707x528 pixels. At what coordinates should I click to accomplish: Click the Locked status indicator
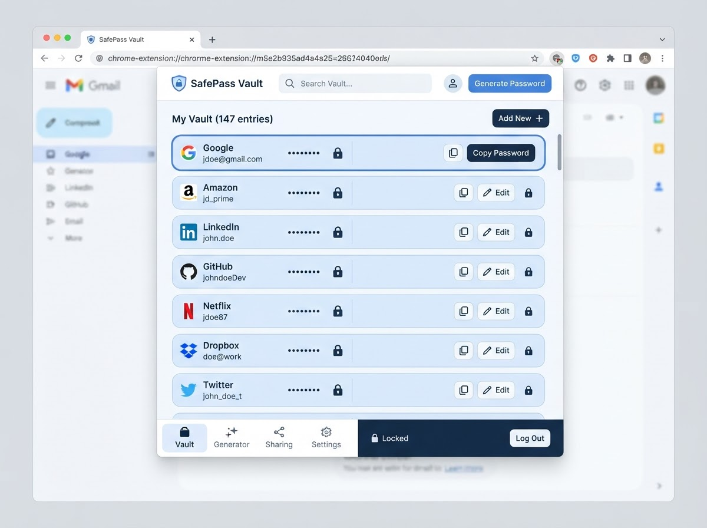tap(389, 438)
